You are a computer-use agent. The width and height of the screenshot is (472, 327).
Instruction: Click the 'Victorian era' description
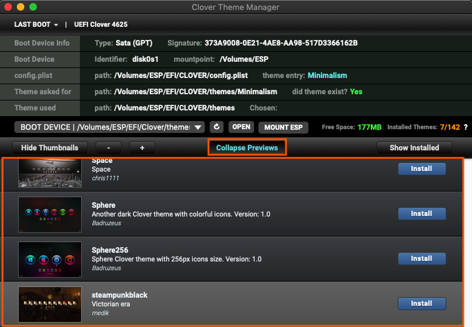[x=111, y=304]
